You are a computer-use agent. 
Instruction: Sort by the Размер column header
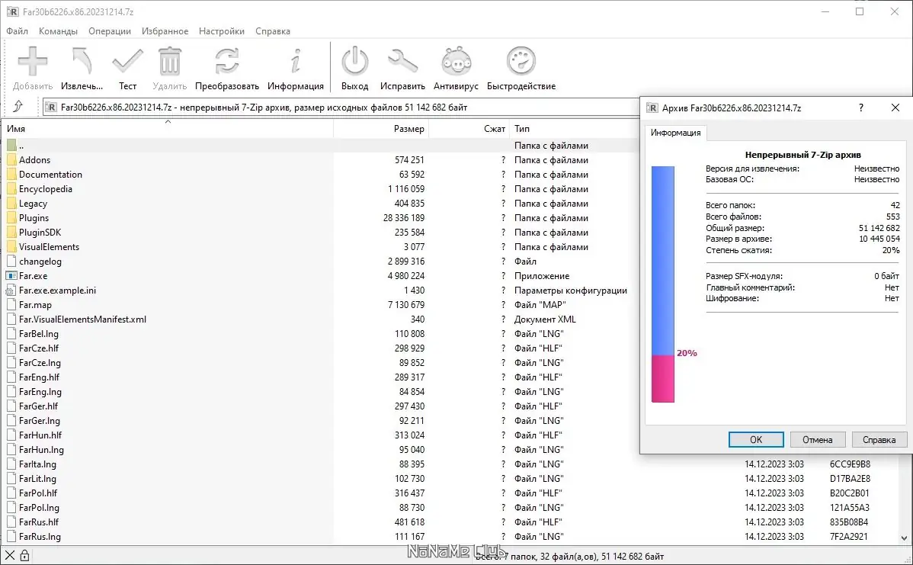coord(381,129)
